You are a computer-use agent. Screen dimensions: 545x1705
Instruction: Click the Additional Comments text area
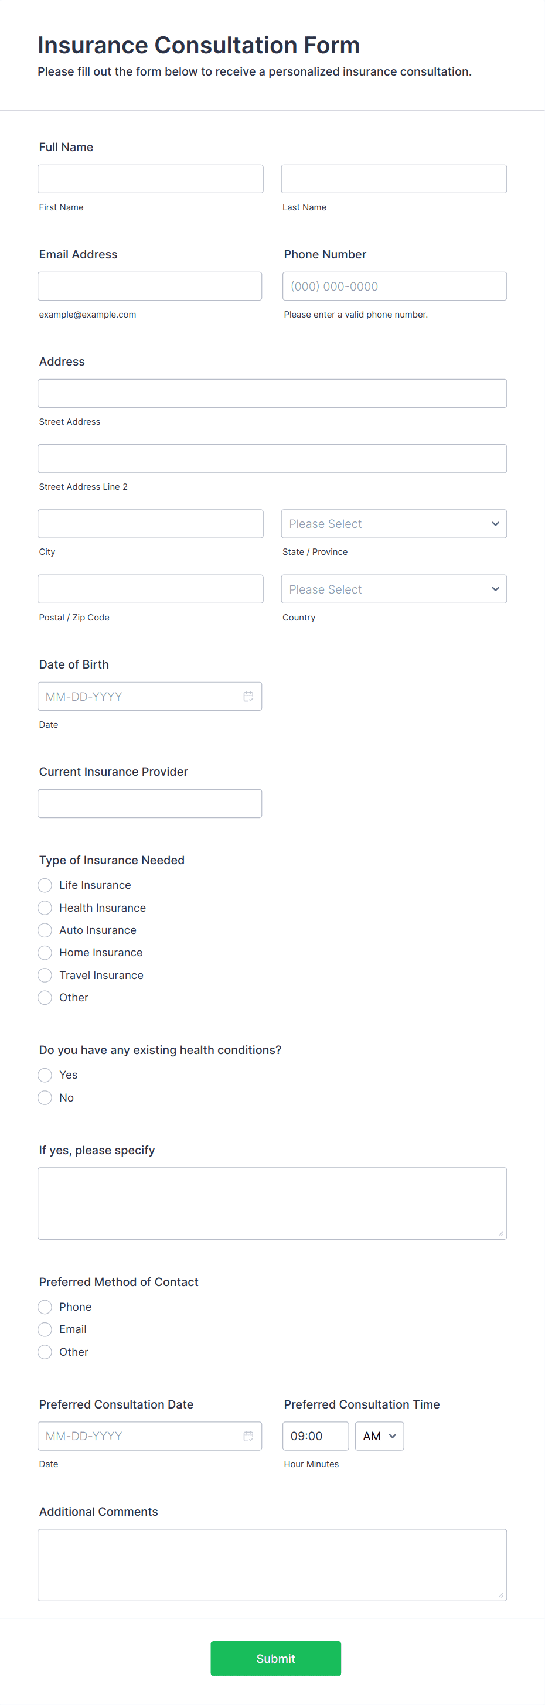[272, 1564]
